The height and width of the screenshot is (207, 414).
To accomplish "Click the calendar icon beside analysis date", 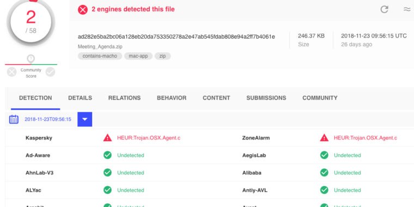I will point(14,119).
